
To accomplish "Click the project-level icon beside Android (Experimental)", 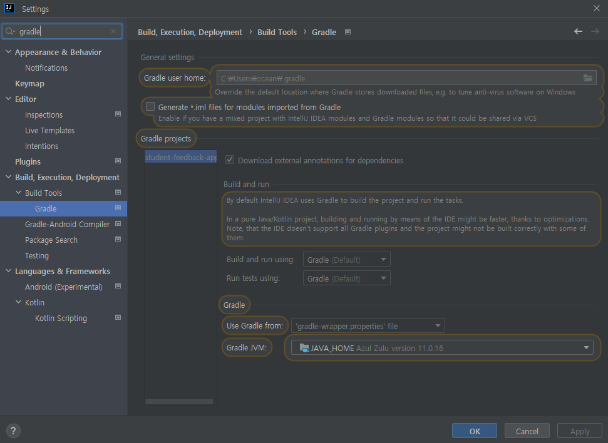I will [118, 286].
